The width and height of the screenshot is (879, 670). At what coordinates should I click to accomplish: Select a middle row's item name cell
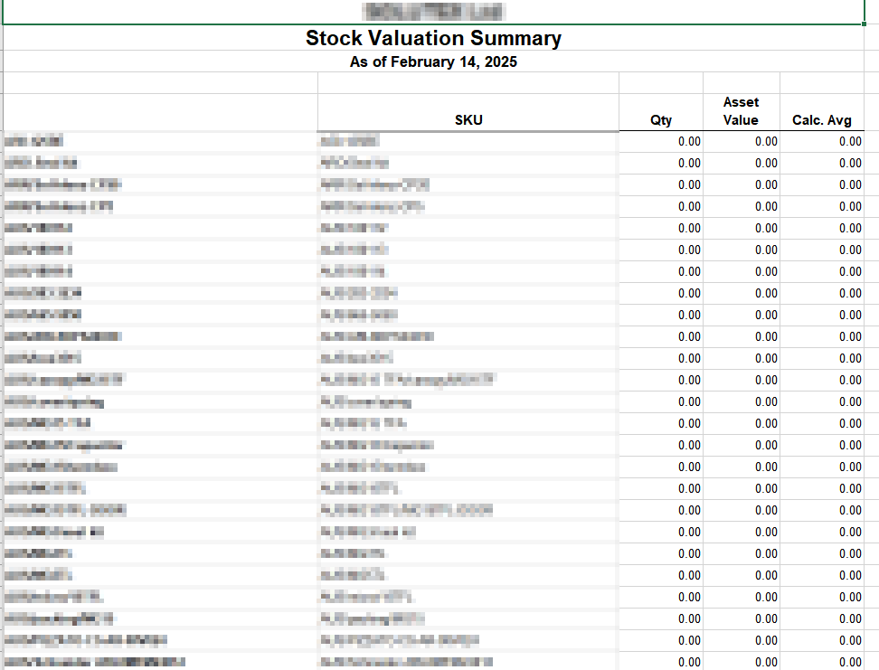tap(90, 401)
